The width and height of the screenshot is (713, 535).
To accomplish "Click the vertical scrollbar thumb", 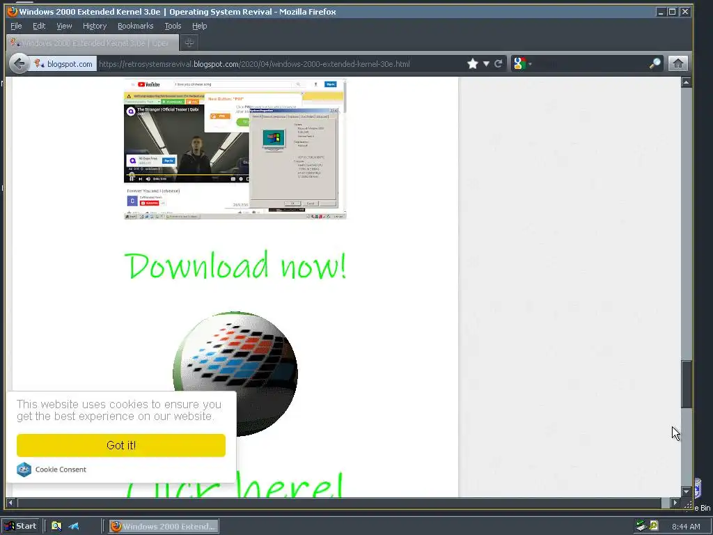I will (686, 384).
